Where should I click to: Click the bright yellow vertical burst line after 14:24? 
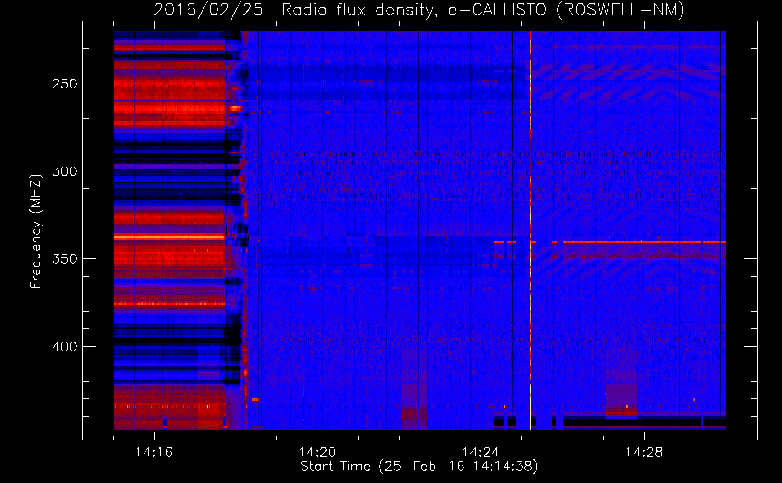[x=530, y=230]
